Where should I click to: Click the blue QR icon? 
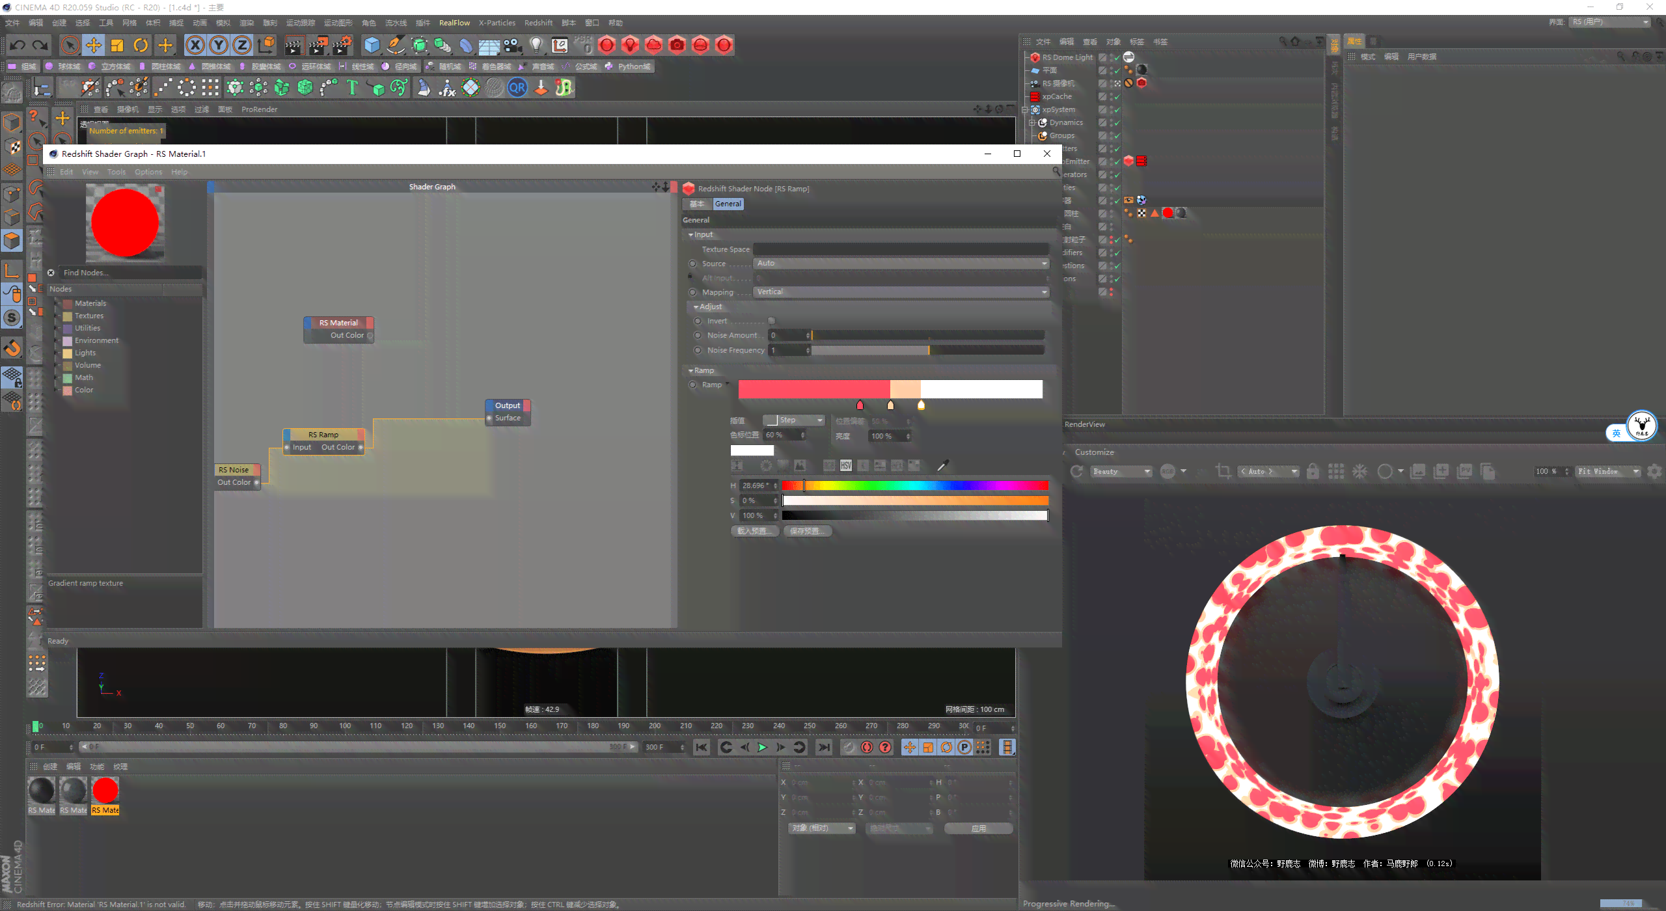tap(517, 87)
